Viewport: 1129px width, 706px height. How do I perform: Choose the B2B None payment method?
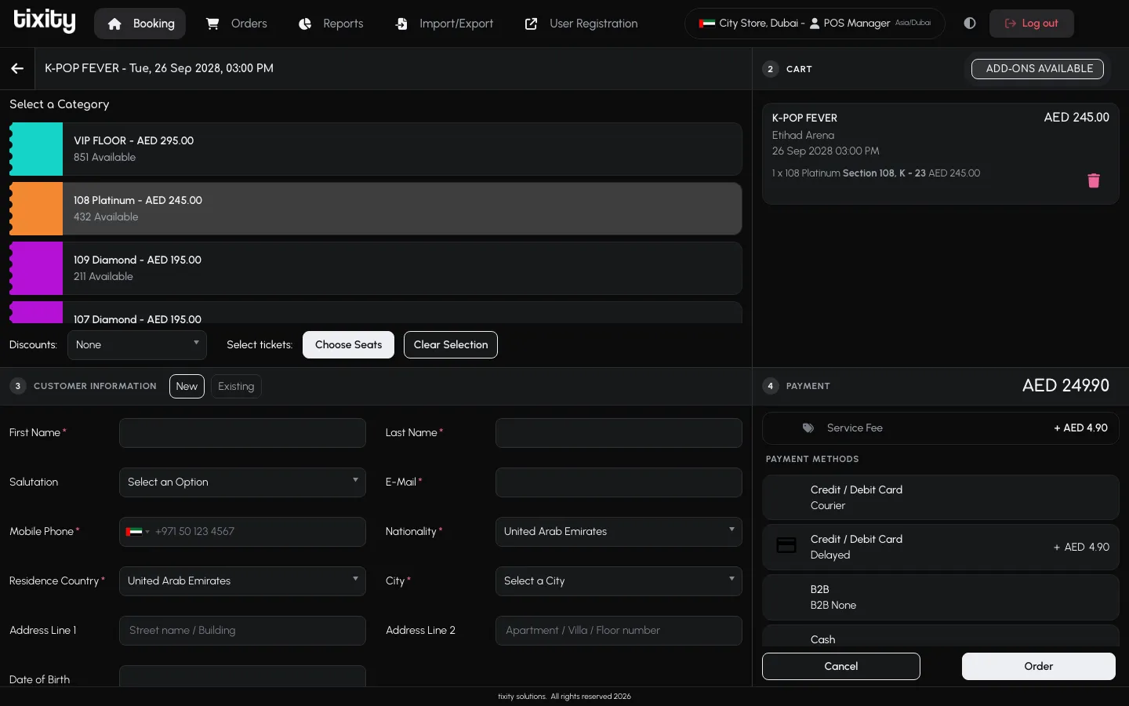click(940, 598)
